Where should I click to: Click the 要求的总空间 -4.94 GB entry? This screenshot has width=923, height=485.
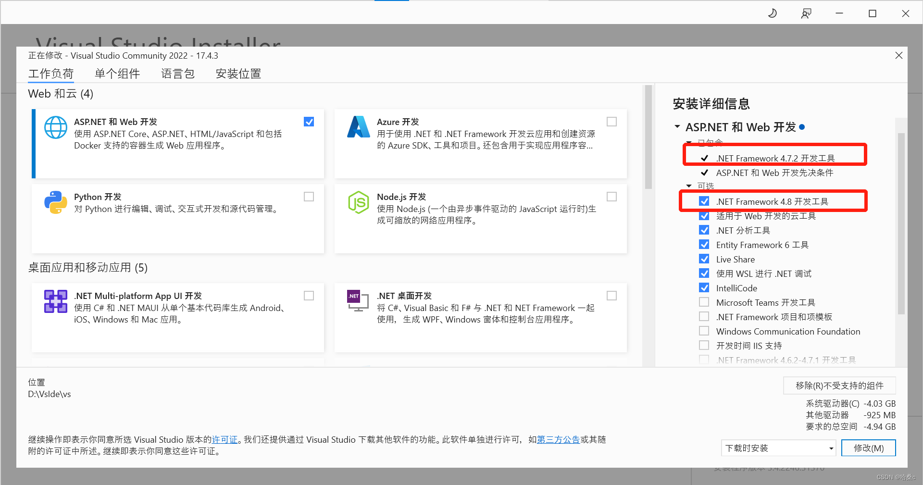click(851, 426)
